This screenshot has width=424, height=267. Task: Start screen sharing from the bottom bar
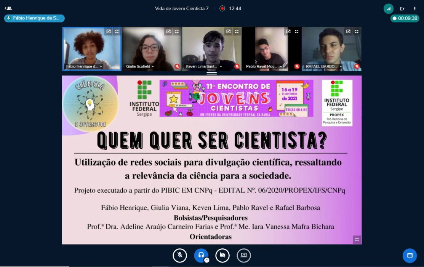click(244, 255)
